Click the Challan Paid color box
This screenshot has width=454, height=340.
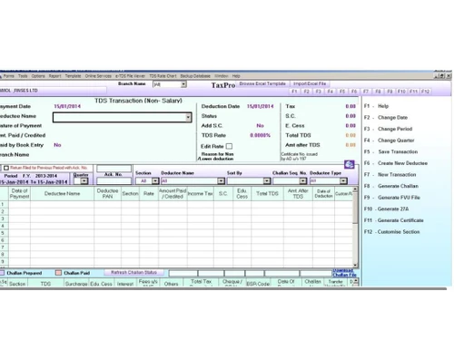point(58,273)
